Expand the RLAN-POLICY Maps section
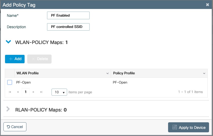213x136 pixels. 8,109
